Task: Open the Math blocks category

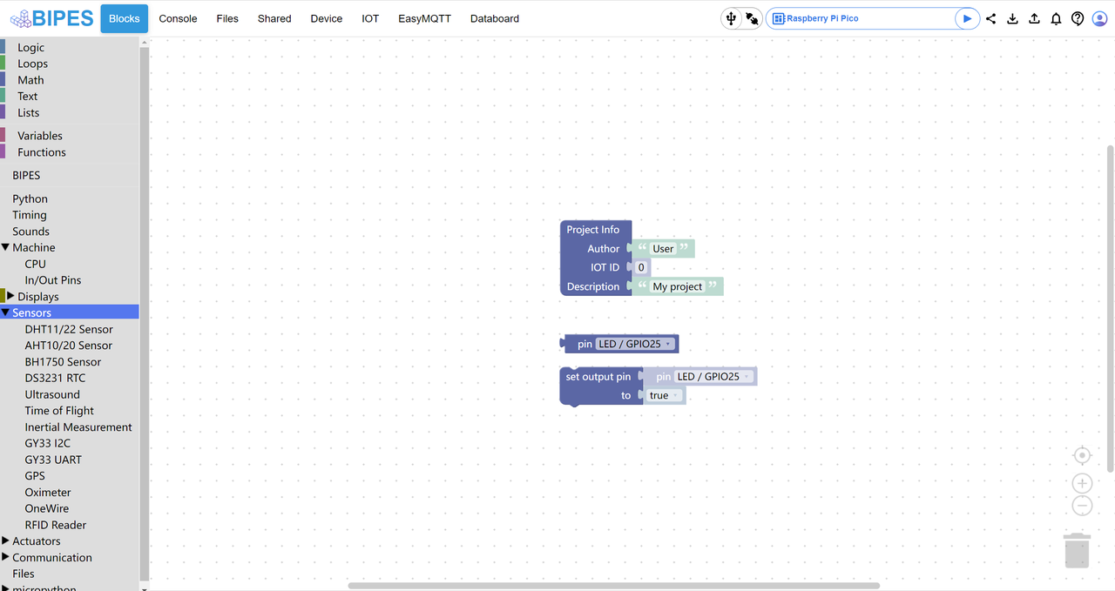Action: [70, 80]
